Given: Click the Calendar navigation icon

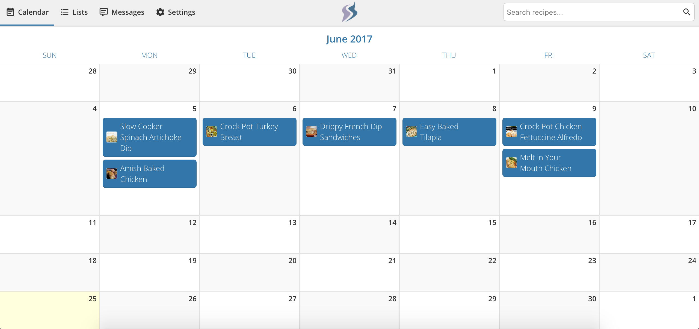Looking at the screenshot, I should pyautogui.click(x=10, y=12).
